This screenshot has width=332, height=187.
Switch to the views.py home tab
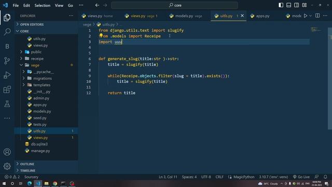tap(100, 16)
